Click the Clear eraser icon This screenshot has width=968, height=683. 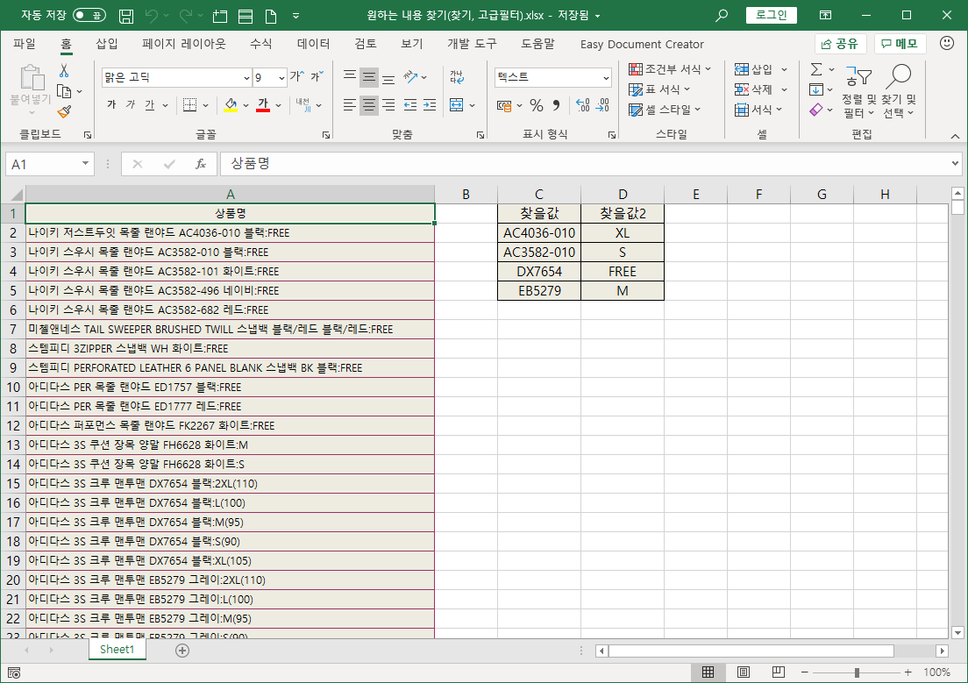pos(816,110)
